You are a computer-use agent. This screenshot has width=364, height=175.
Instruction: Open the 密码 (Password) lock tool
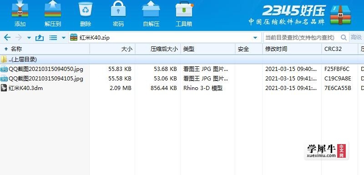coord(118,9)
